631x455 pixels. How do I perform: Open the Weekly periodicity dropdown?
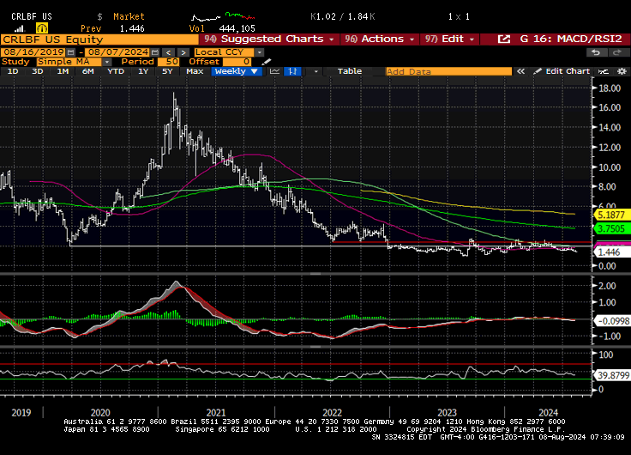coord(237,71)
